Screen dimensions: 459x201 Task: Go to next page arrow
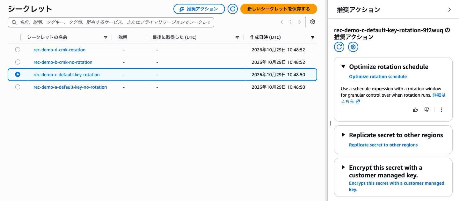[x=300, y=22]
